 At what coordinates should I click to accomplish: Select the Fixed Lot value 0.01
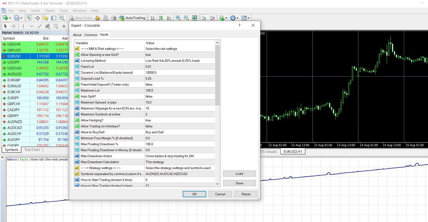pos(148,67)
